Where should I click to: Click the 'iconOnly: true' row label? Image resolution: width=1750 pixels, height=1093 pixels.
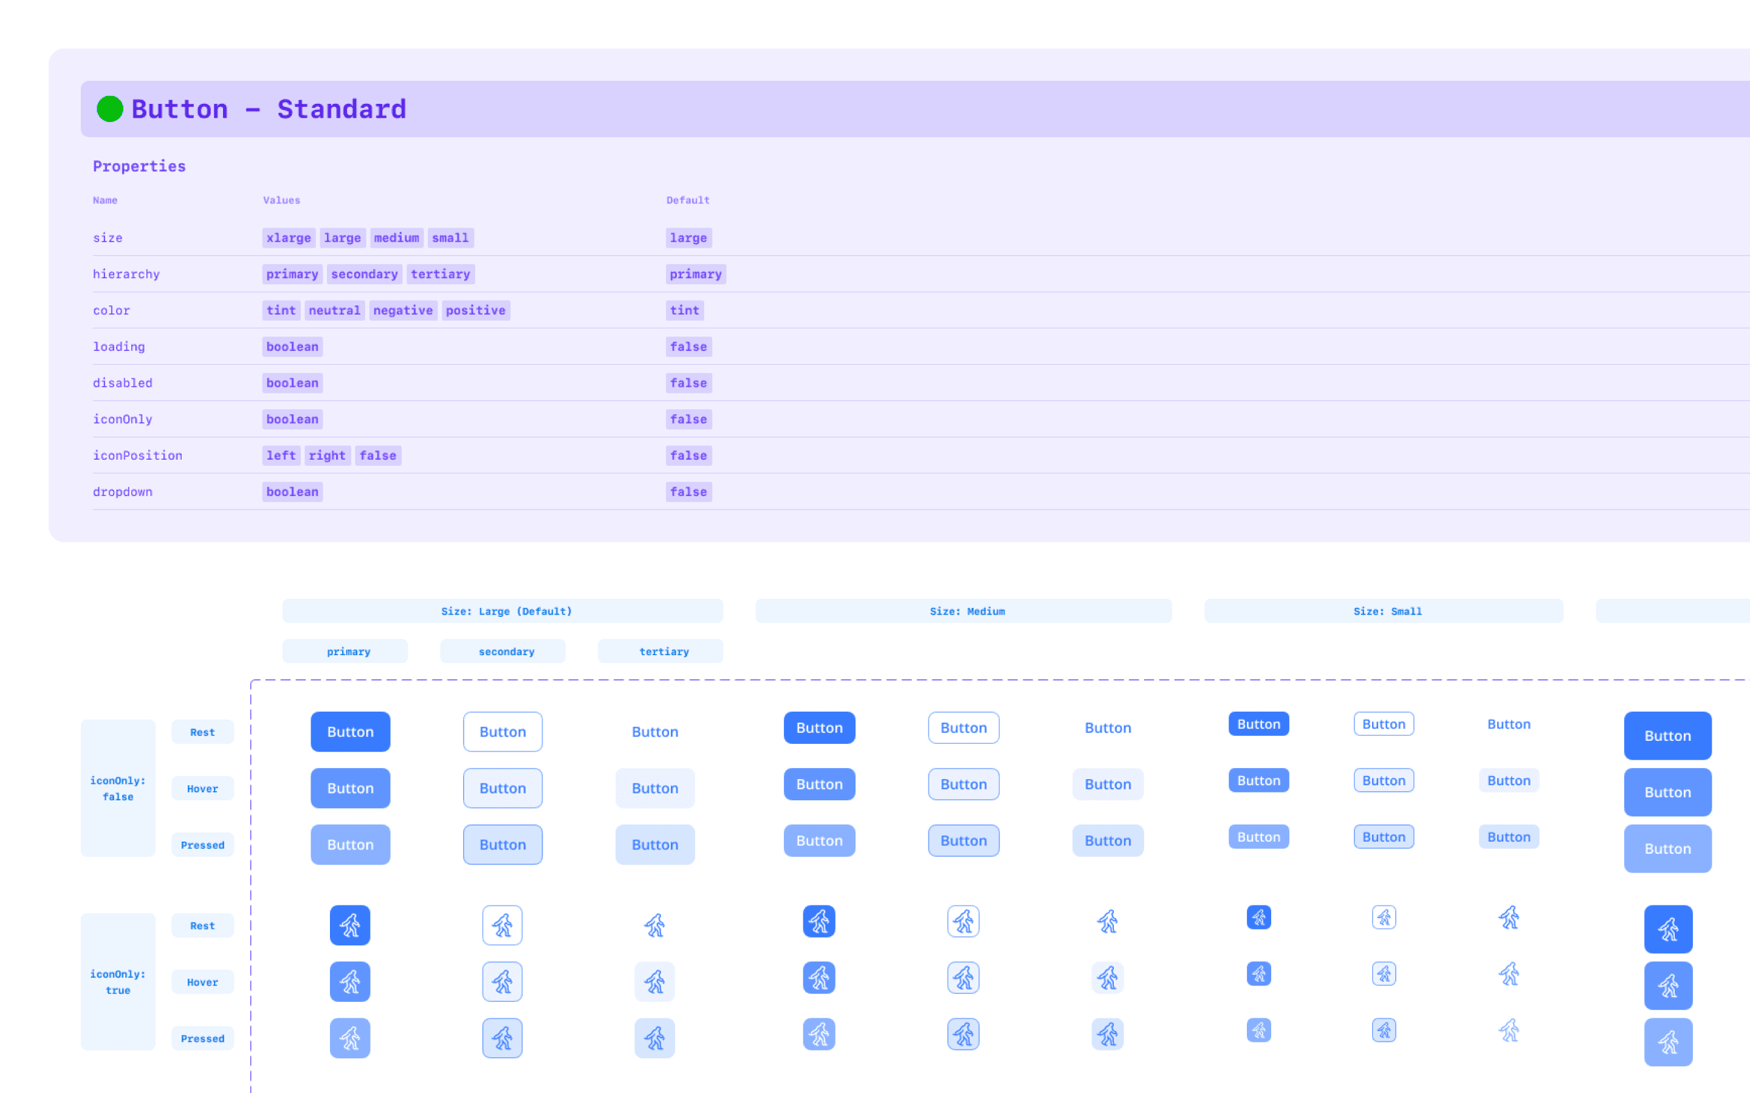coord(118,982)
